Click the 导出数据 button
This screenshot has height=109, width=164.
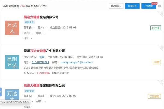[149, 6]
